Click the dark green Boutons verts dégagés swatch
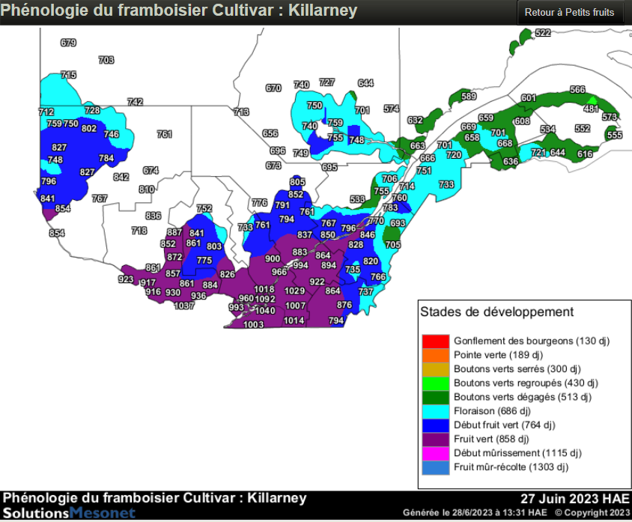This screenshot has height=522, width=632. [x=435, y=397]
